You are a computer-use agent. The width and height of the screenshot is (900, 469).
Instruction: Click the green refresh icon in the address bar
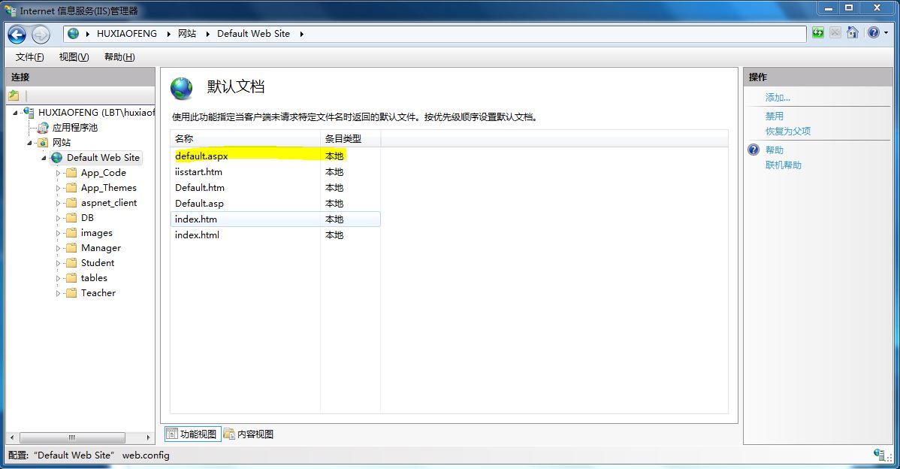click(817, 33)
